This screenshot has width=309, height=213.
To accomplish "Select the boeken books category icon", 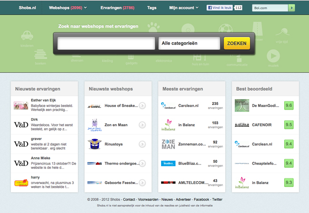I will pos(40,54).
